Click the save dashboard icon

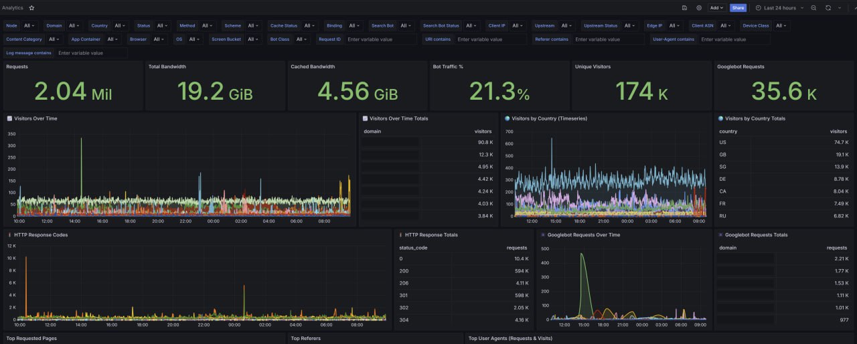click(x=684, y=8)
